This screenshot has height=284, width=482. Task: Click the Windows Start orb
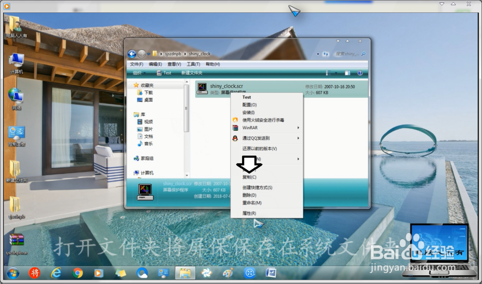pos(13,272)
